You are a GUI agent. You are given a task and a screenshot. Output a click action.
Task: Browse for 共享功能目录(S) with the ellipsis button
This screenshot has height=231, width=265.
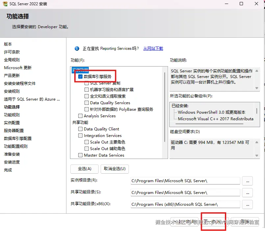[248, 193]
